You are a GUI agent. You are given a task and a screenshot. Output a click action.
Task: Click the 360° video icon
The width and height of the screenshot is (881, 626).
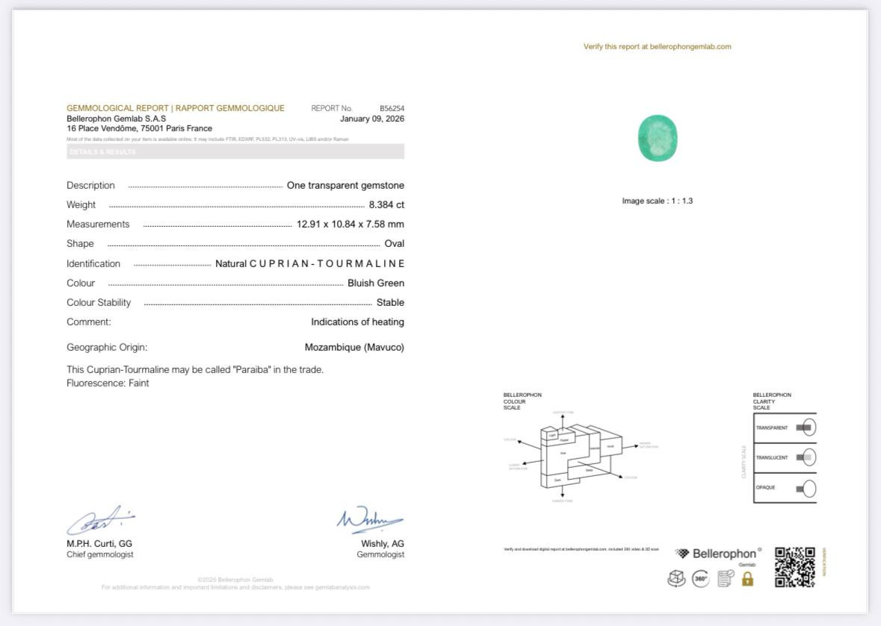tap(700, 579)
